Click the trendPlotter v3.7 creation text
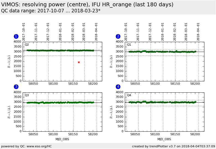The width and height of the screenshot is (216, 149). click(173, 146)
